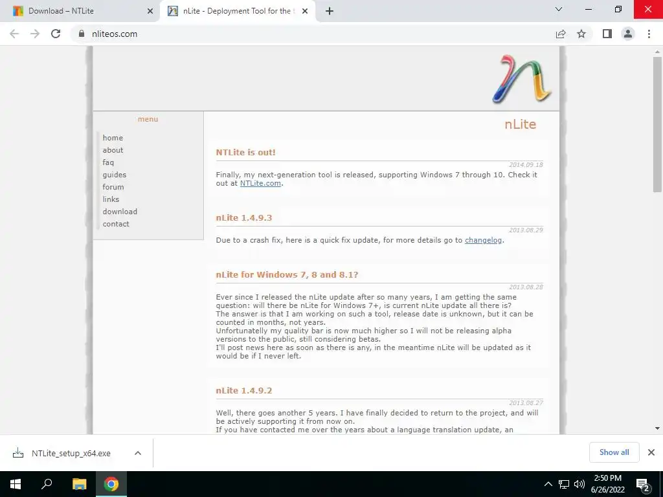Open the volume speaker icon
The image size is (663, 497).
[x=579, y=484]
